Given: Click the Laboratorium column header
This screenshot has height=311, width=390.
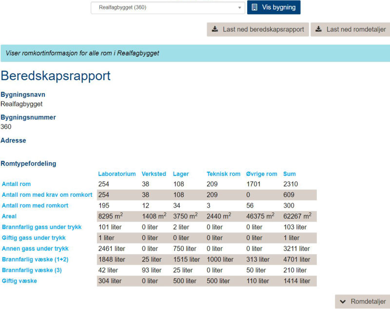Looking at the screenshot, I should [x=117, y=174].
